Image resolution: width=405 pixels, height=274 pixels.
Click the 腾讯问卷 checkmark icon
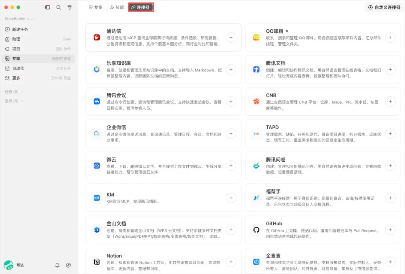pyautogui.click(x=256, y=166)
